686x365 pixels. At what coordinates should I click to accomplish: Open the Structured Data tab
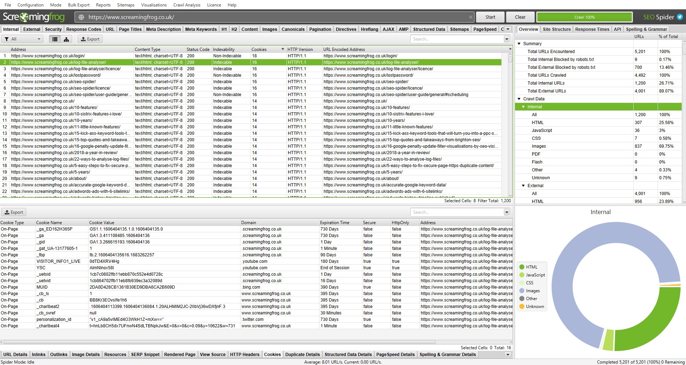point(429,29)
